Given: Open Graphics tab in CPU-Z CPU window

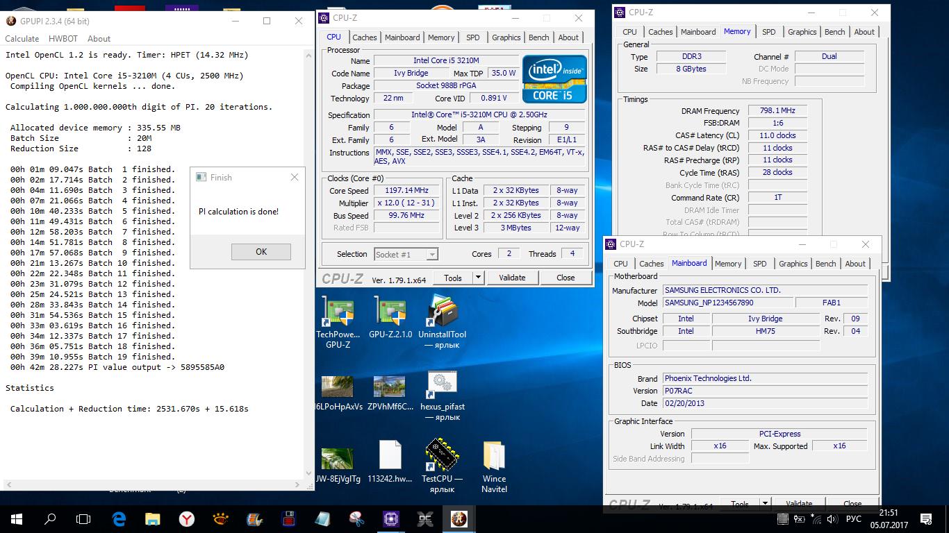Looking at the screenshot, I should coord(506,37).
